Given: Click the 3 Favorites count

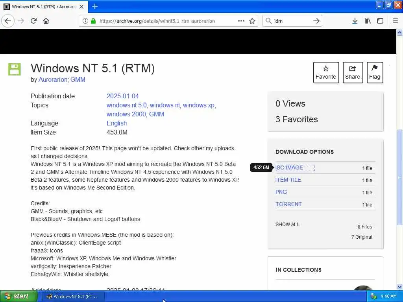Looking at the screenshot, I should 297,120.
